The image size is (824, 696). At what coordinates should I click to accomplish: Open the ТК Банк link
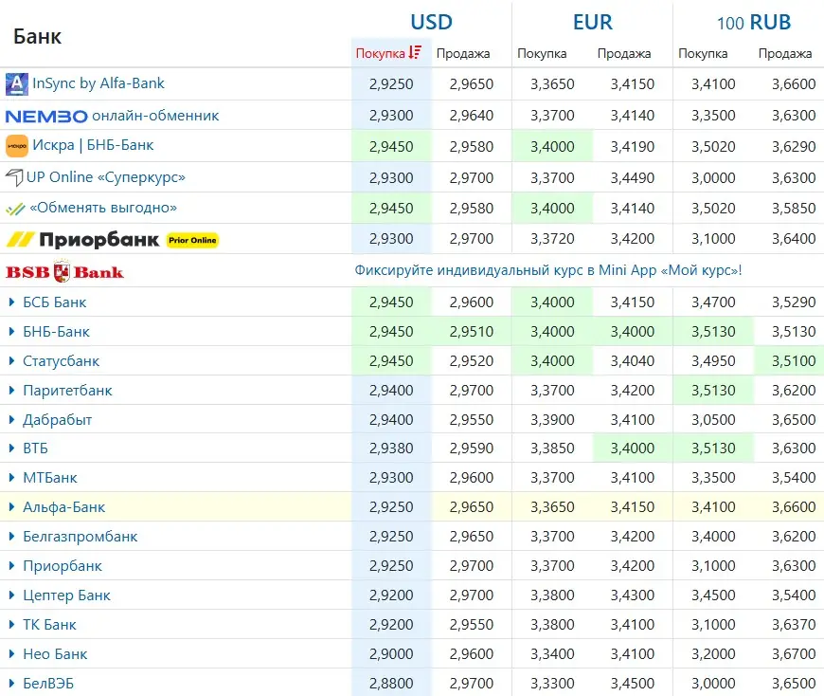tap(49, 626)
